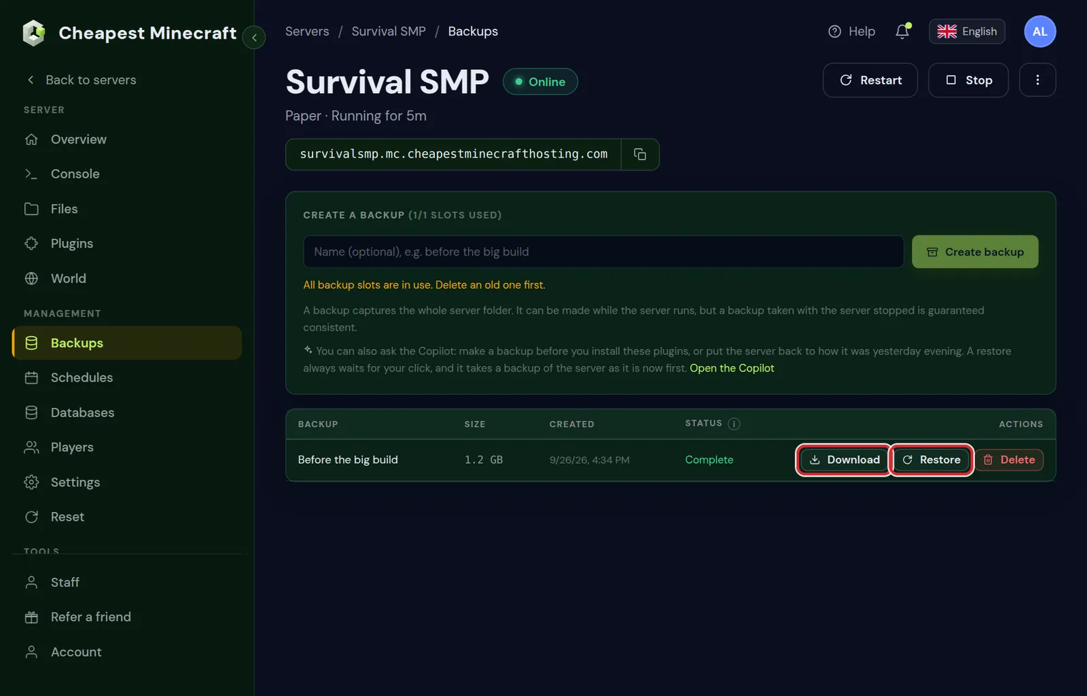Click the World globe icon
This screenshot has width=1087, height=696.
click(31, 278)
